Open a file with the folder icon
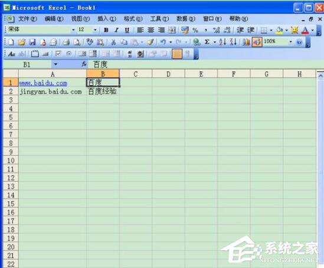Viewport: 324px width, 268px height. [22, 42]
